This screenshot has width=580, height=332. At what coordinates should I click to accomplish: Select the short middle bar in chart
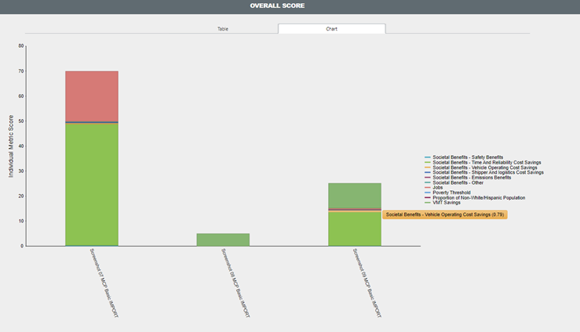(x=223, y=240)
